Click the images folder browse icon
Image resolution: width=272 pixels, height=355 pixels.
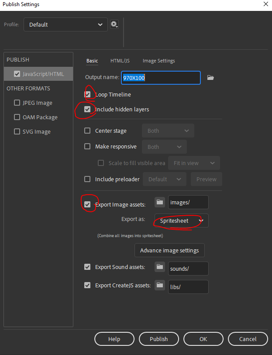click(160, 202)
